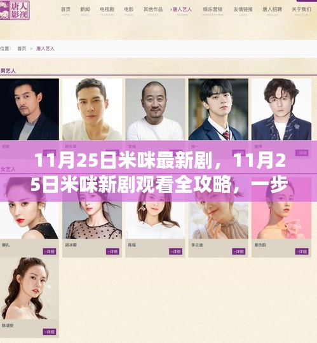Open the 首页 menu item
Screen dimensions: 317x343
click(x=65, y=11)
